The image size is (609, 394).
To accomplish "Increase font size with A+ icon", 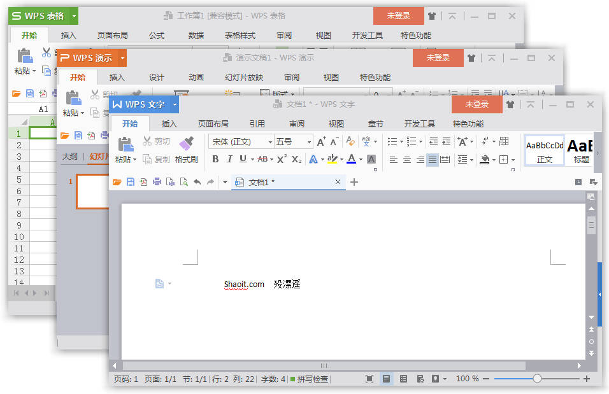I will (x=321, y=142).
